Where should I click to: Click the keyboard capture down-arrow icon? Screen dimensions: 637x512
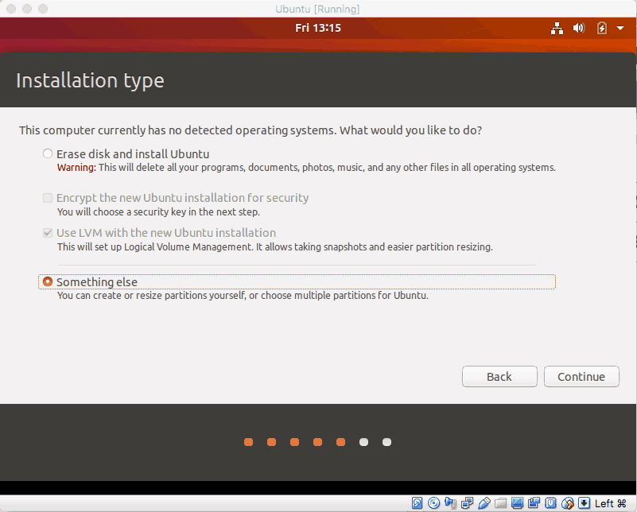pos(584,503)
